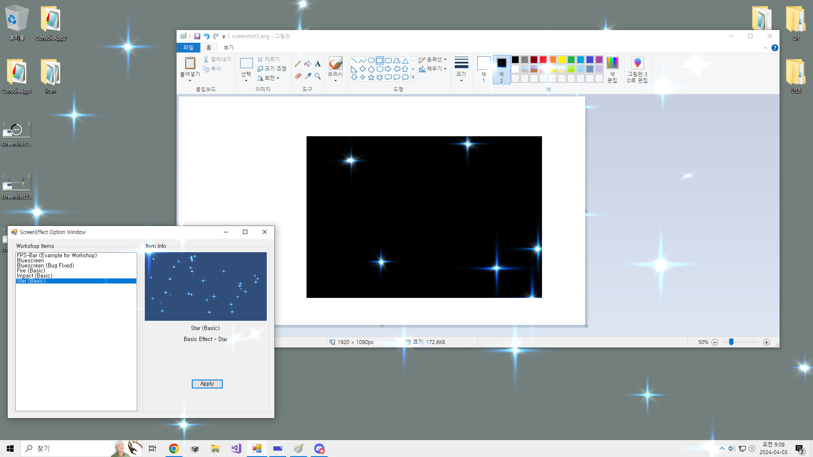The width and height of the screenshot is (813, 457).
Task: Click the 크기 조정 (Resize) button
Action: click(272, 69)
